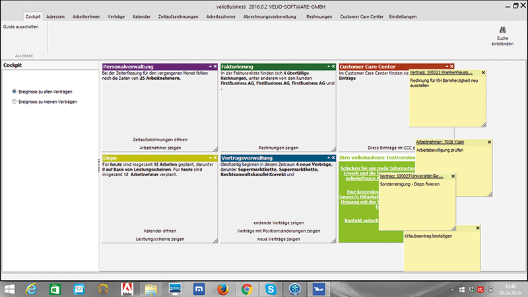The width and height of the screenshot is (528, 297).
Task: Open Vertrag 100027 Universität note link
Action: click(x=411, y=176)
